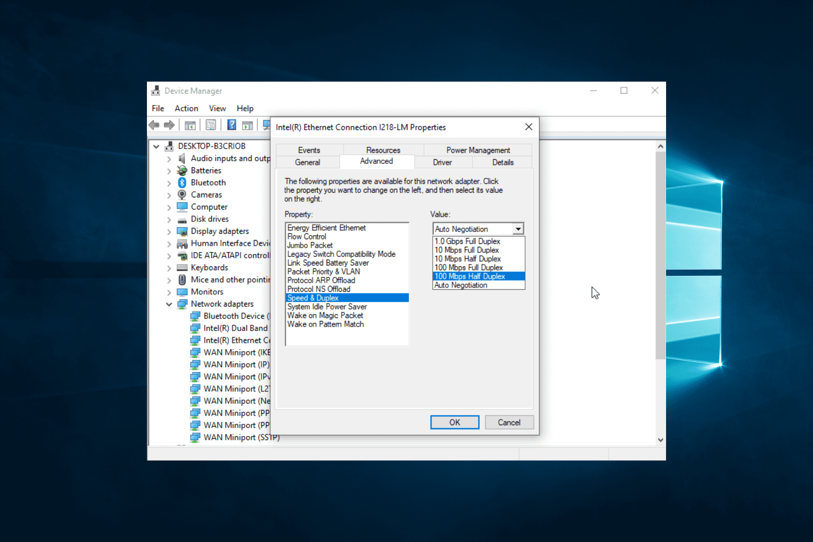813x542 pixels.
Task: Open the Action menu
Action: click(x=186, y=108)
